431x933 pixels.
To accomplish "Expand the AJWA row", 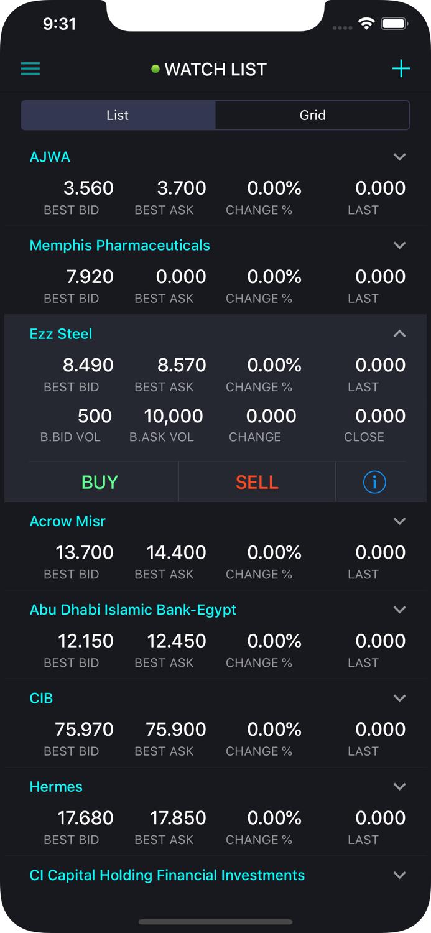I will pyautogui.click(x=400, y=157).
